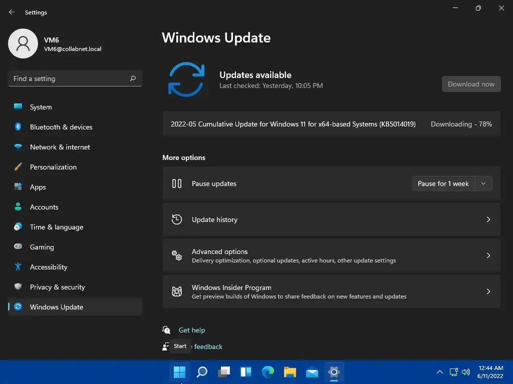
Task: Go to Accounts settings
Action: point(75,206)
